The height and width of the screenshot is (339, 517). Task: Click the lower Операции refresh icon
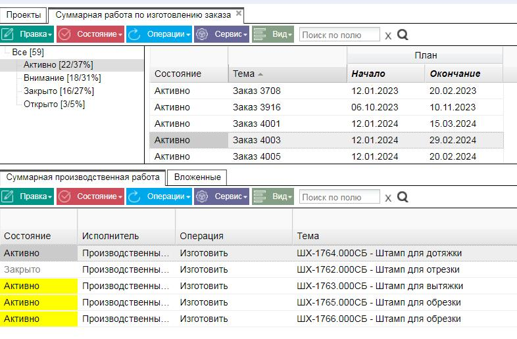click(134, 196)
